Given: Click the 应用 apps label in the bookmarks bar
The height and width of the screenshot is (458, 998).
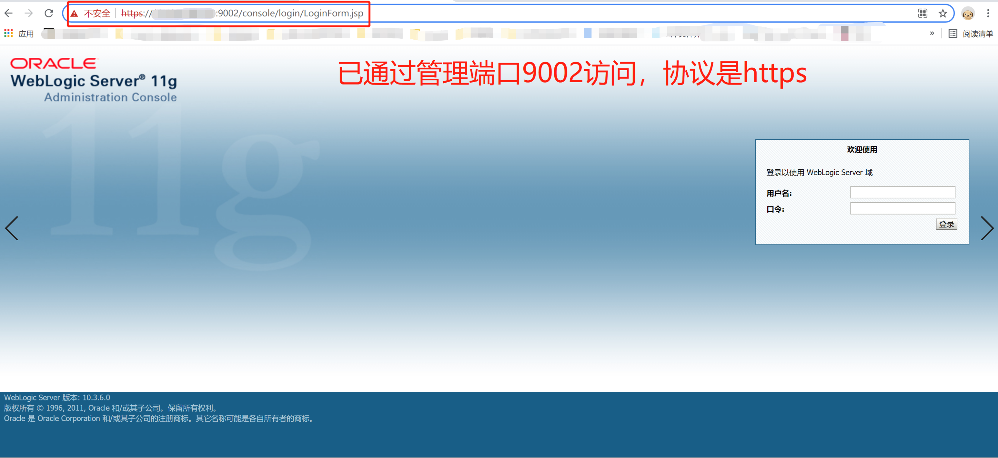Looking at the screenshot, I should point(26,34).
